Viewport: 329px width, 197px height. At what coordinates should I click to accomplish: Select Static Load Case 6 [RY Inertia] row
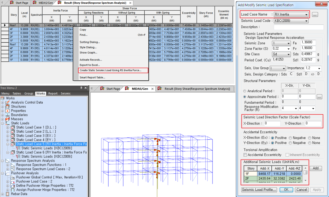(x=51, y=152)
